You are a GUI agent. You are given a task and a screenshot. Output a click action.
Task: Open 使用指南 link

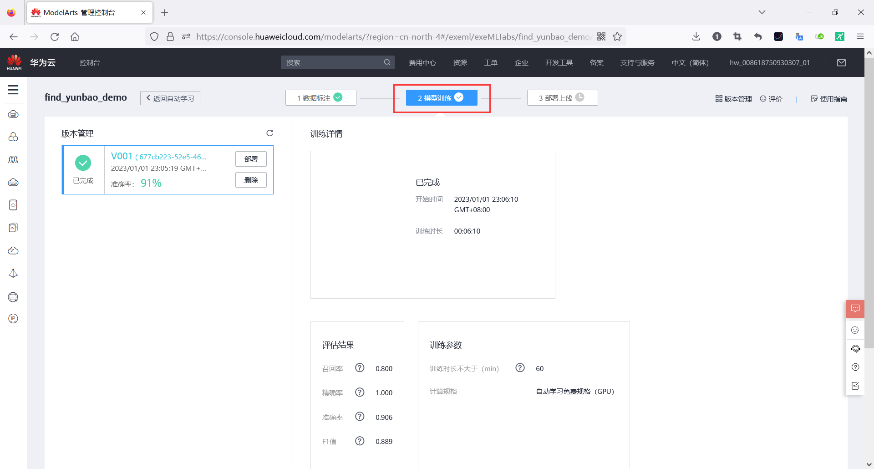pyautogui.click(x=829, y=99)
